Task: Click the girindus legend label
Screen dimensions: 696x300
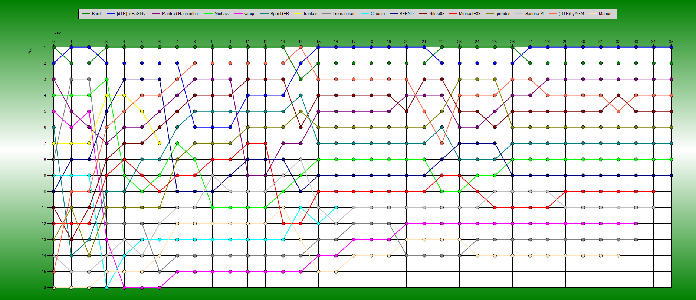Action: [503, 14]
